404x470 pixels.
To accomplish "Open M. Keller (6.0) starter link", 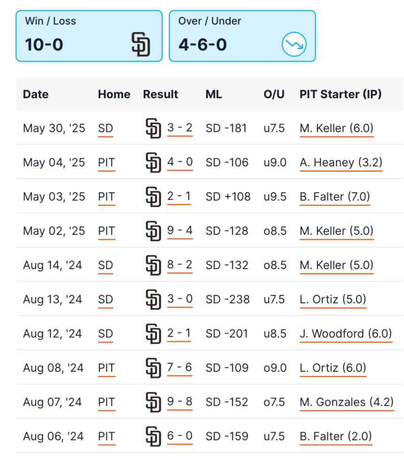I will pyautogui.click(x=337, y=128).
